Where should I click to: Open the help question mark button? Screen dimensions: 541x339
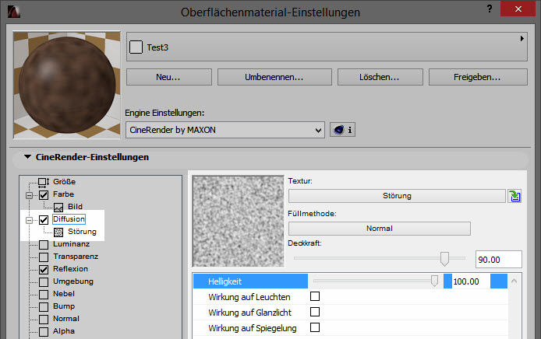(x=490, y=9)
